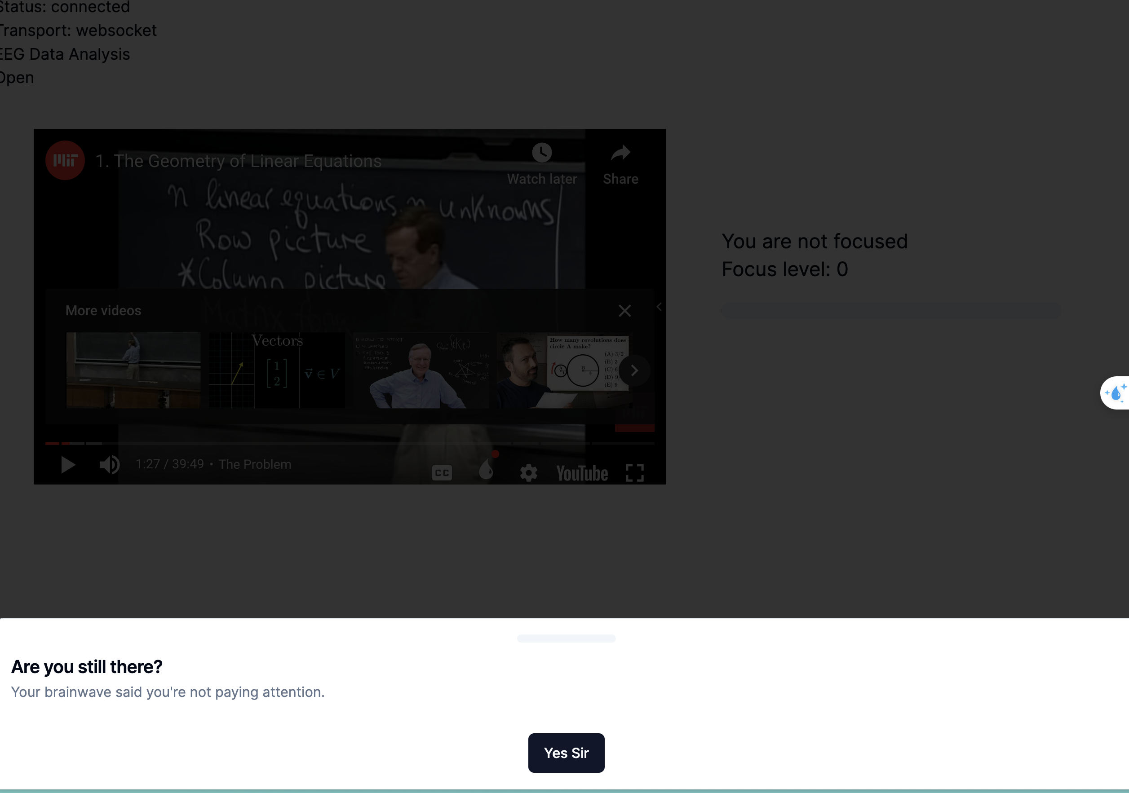The image size is (1129, 793).
Task: Click the MIT channel logo
Action: 65,161
